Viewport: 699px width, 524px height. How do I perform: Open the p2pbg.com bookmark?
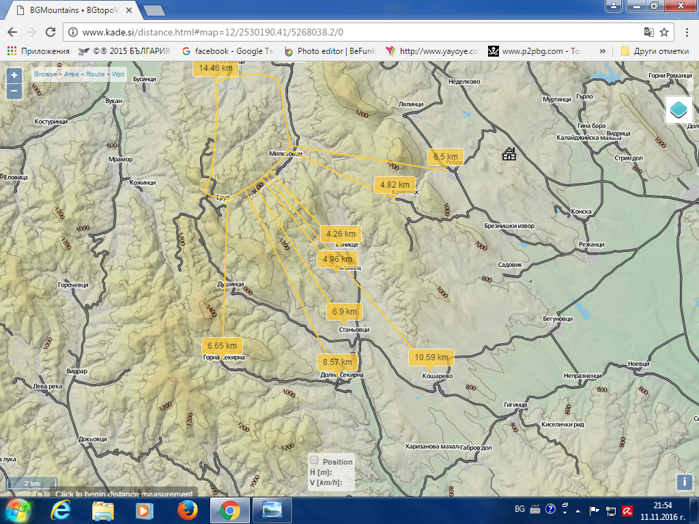click(x=534, y=51)
